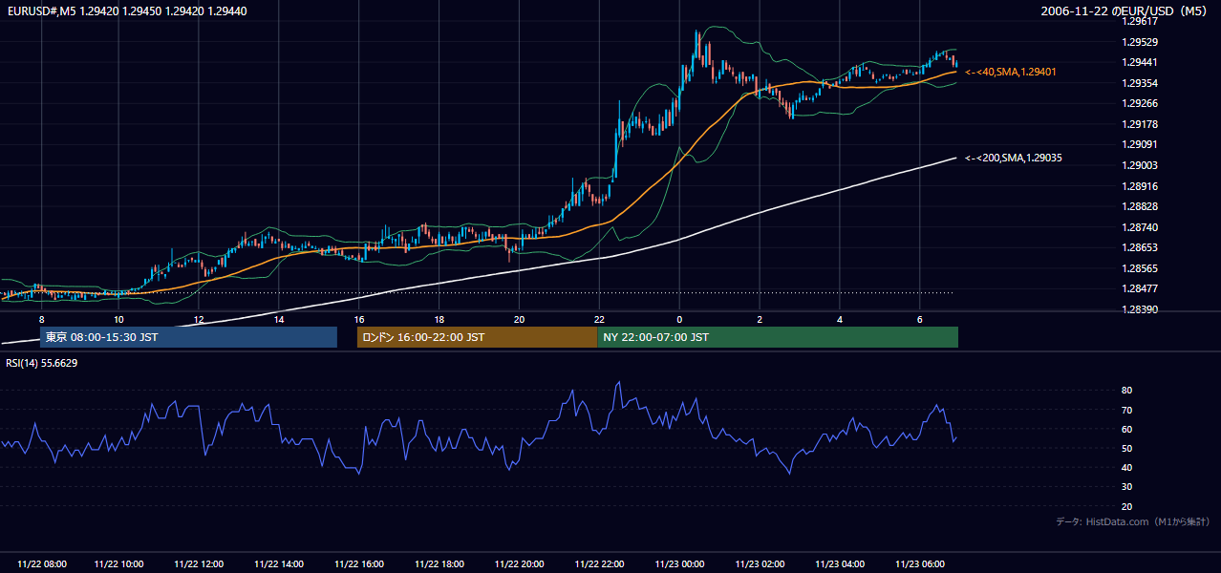
Task: Click RSI scale value 30
Action: (x=1126, y=487)
